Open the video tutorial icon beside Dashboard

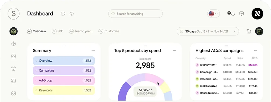click(63, 14)
